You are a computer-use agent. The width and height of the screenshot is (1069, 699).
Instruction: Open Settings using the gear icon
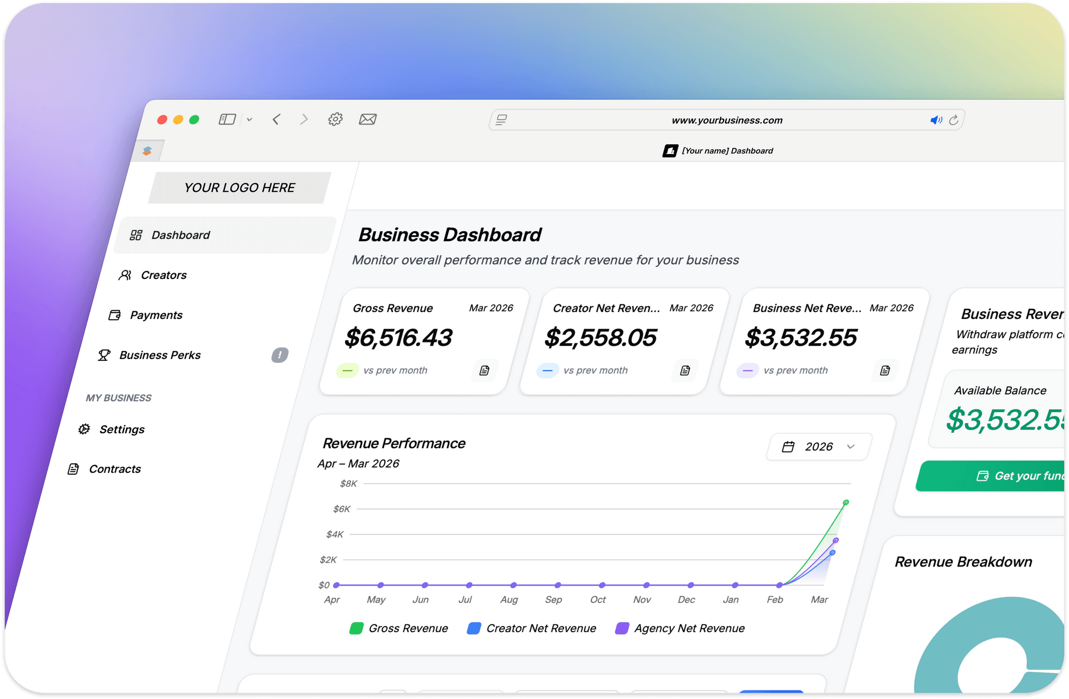point(84,429)
